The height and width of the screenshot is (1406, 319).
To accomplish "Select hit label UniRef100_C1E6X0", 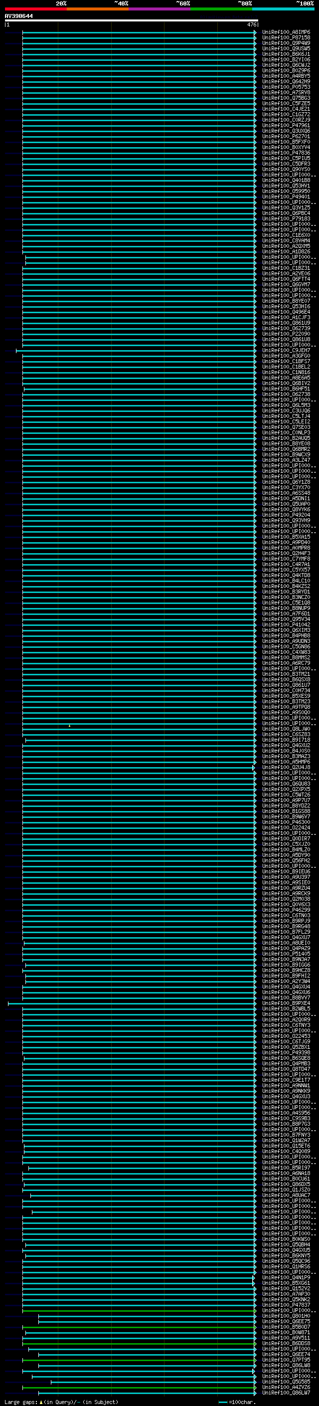I will [286, 235].
